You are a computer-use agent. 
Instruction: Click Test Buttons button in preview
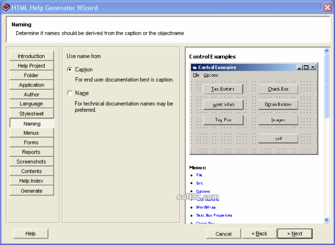click(223, 89)
